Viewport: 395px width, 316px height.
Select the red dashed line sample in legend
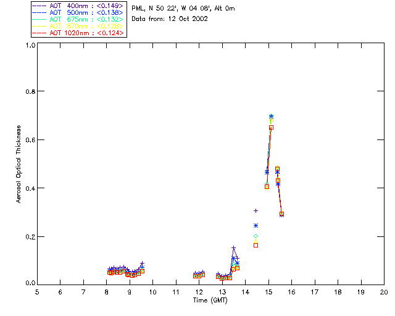coord(39,33)
